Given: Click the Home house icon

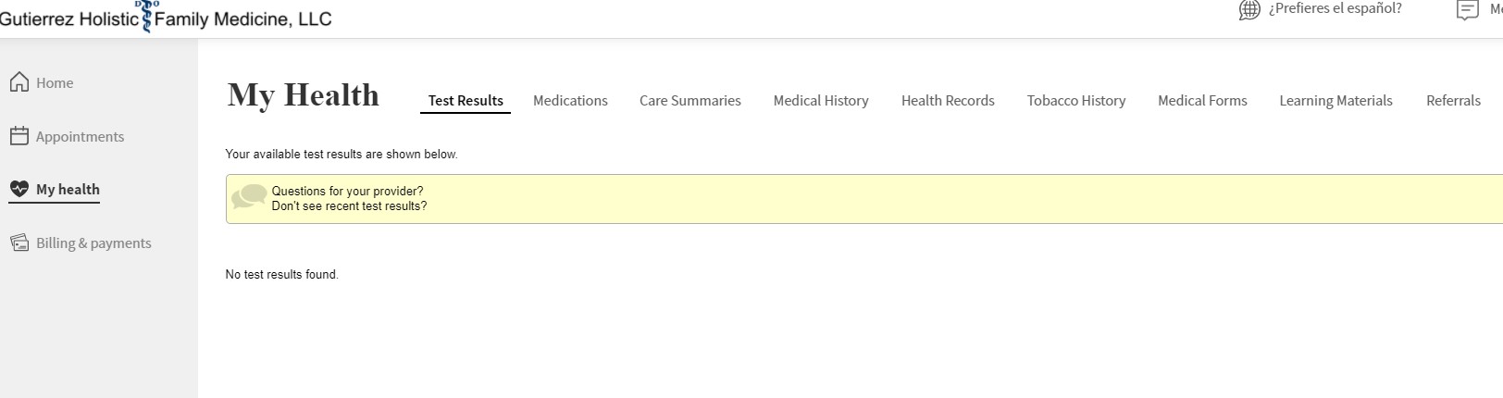Looking at the screenshot, I should (19, 82).
